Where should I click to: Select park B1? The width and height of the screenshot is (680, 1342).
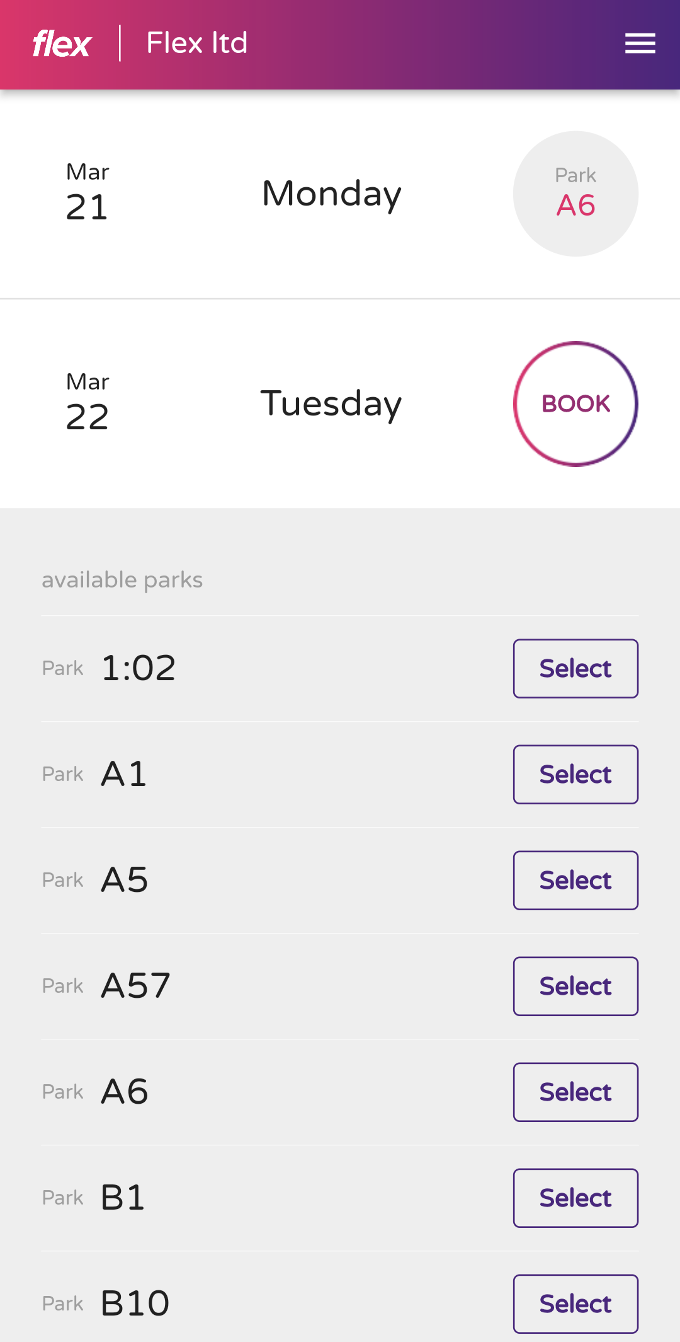tap(575, 1198)
